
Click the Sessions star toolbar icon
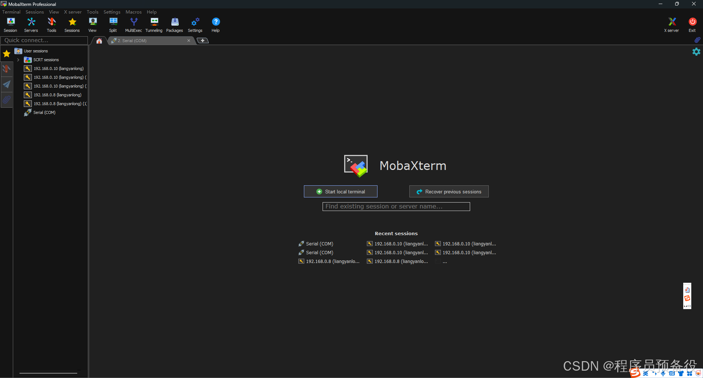tap(72, 25)
